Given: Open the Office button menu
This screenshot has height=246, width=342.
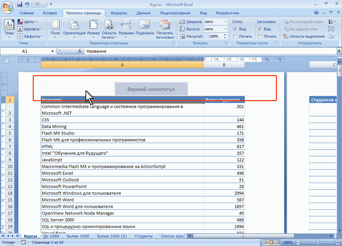Looking at the screenshot, I should coord(7,7).
